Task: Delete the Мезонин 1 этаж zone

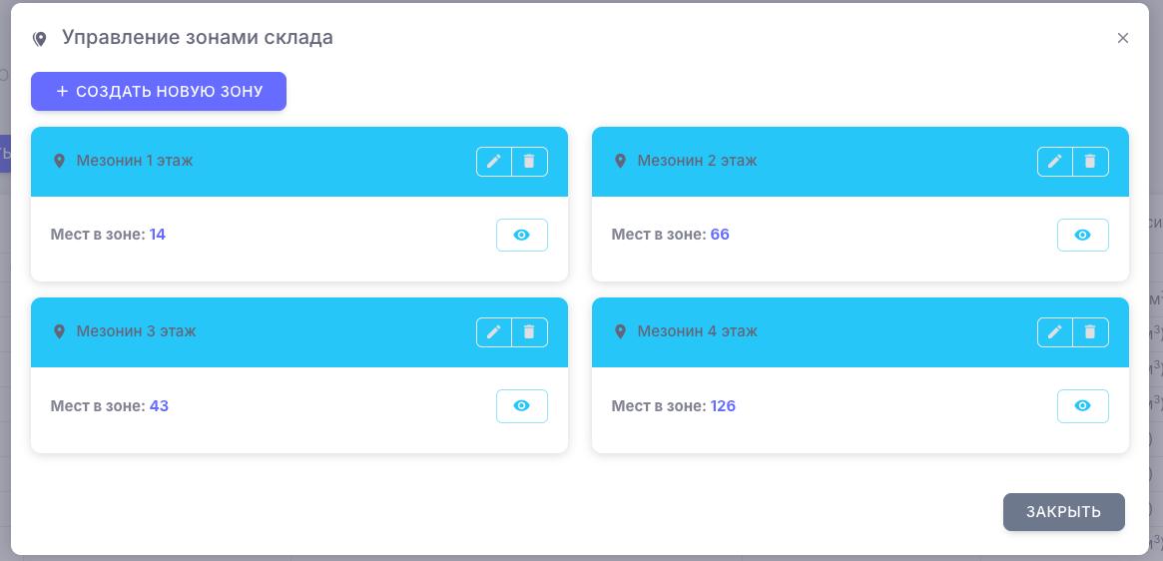Action: tap(530, 162)
